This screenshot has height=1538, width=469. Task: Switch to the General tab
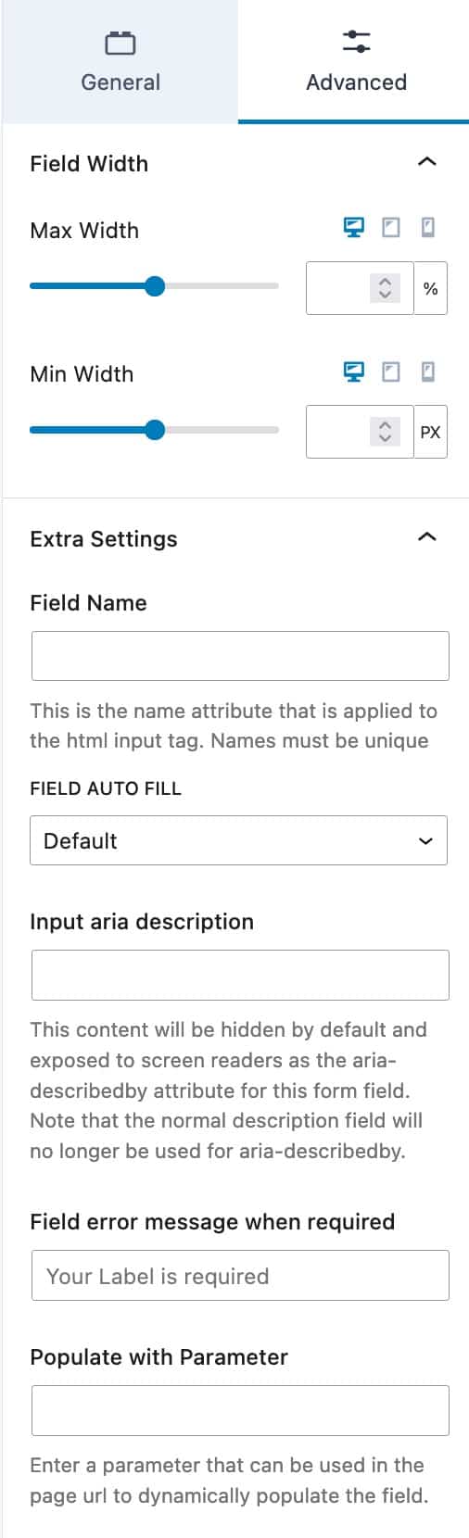[x=120, y=61]
